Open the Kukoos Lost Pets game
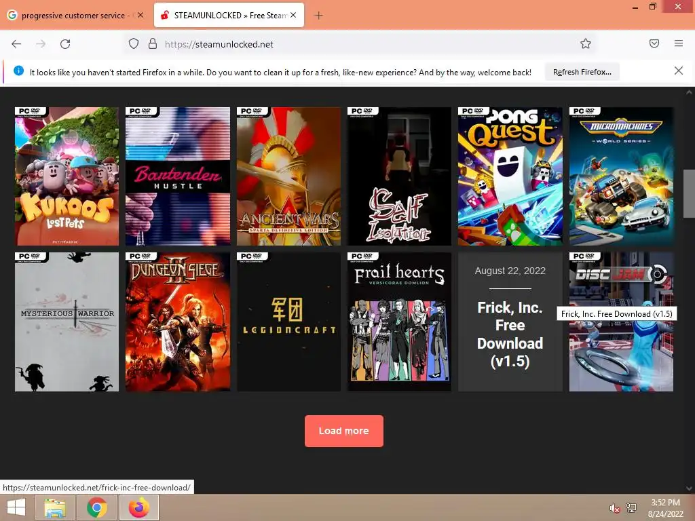This screenshot has width=695, height=521. [x=67, y=176]
